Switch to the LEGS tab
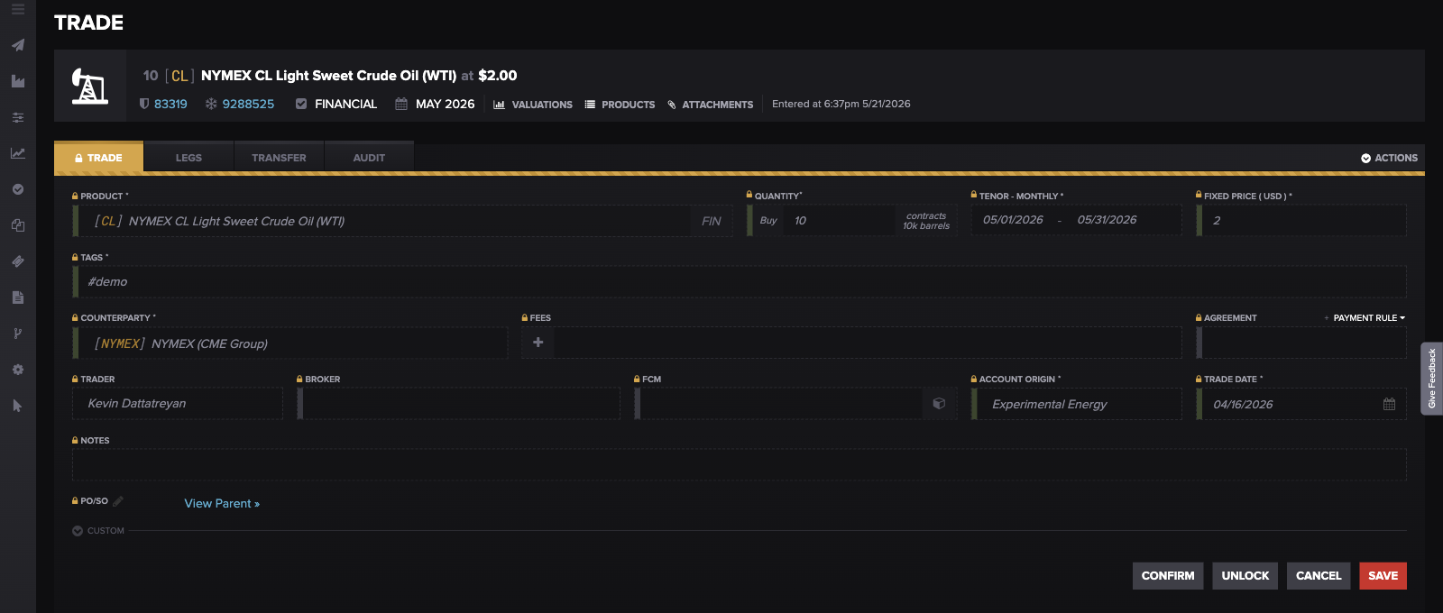 pyautogui.click(x=188, y=157)
